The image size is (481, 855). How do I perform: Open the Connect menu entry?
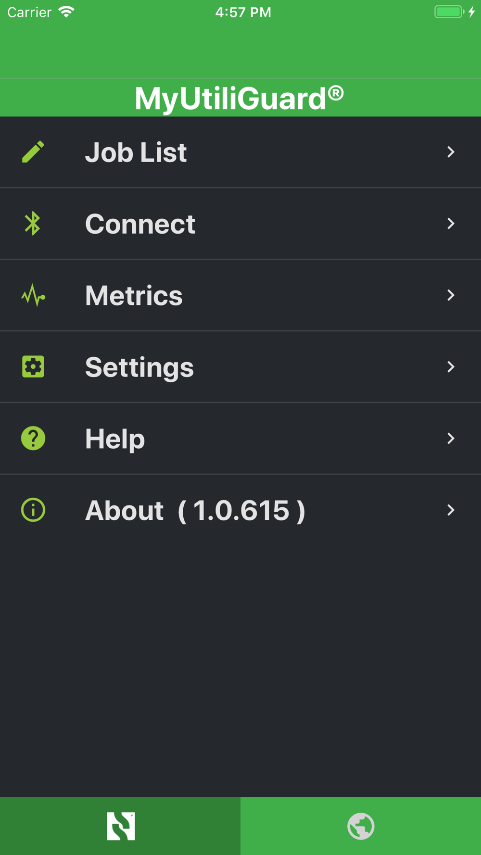pos(240,224)
